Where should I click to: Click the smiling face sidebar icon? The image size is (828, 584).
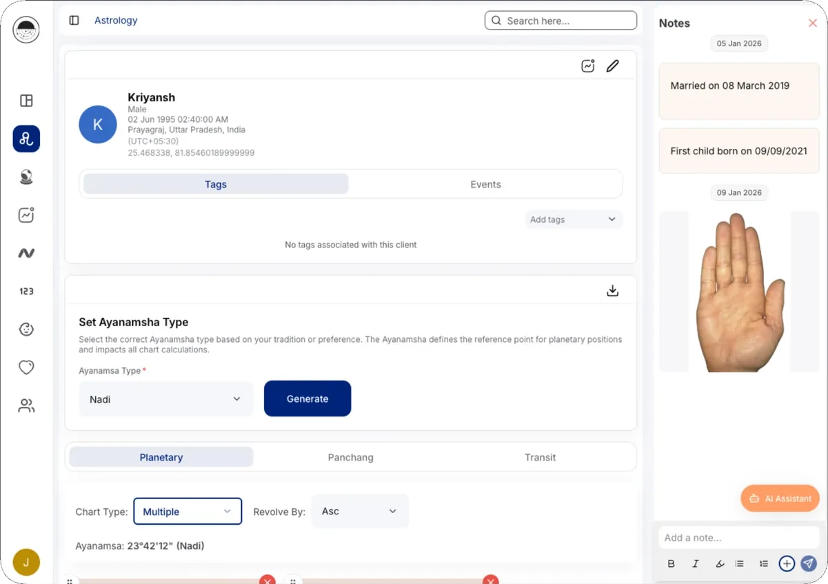pos(26,329)
